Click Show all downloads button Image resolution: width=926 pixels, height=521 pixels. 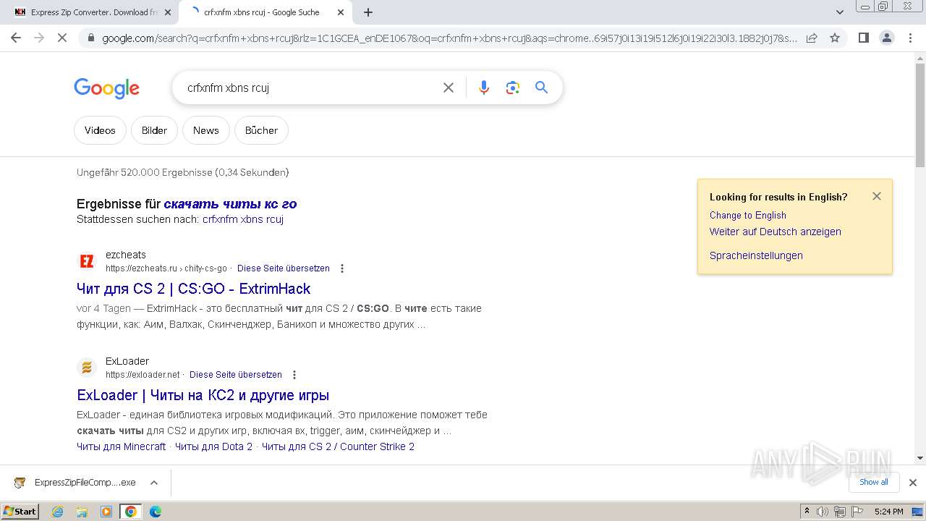tap(874, 482)
